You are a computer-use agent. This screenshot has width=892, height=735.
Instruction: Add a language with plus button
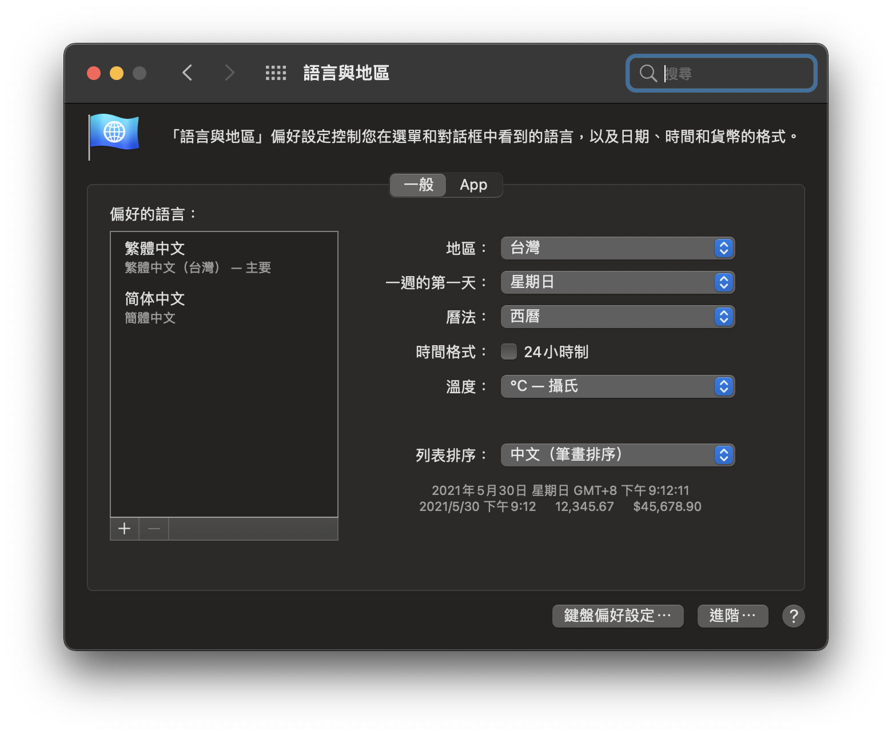pyautogui.click(x=125, y=529)
